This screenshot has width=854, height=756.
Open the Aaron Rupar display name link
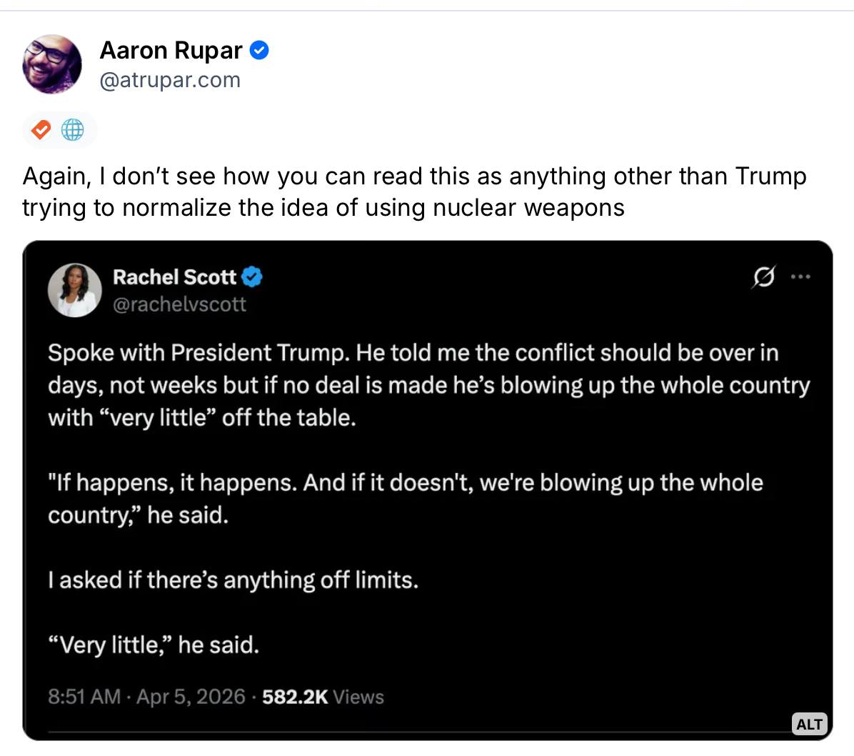(x=171, y=50)
